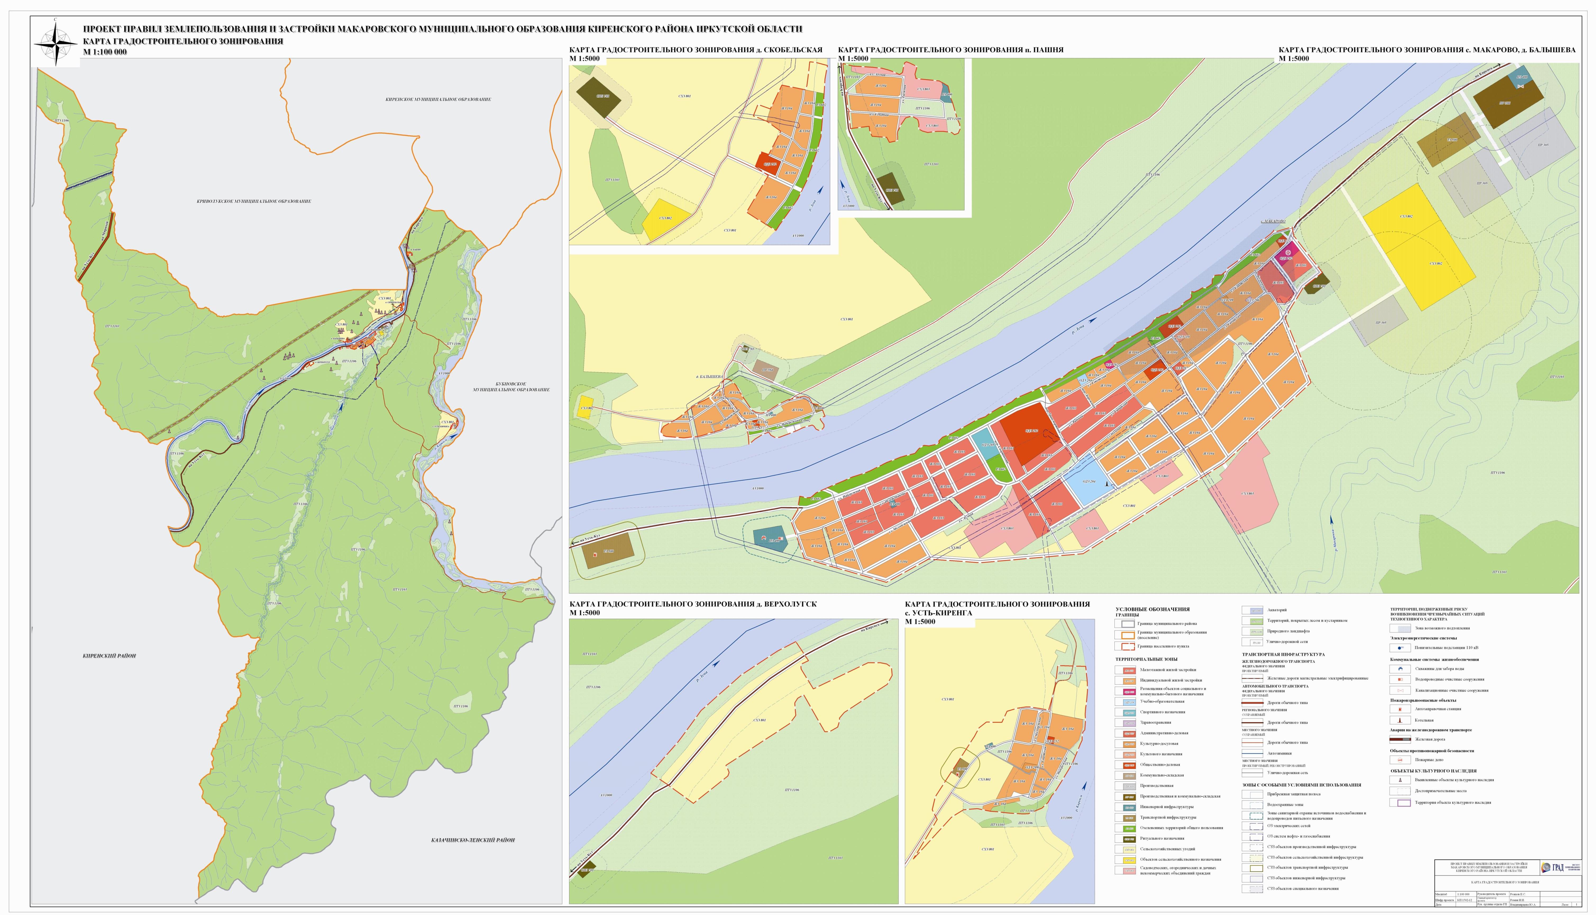Click the compass rose north indicator
The width and height of the screenshot is (1596, 915).
click(x=56, y=44)
